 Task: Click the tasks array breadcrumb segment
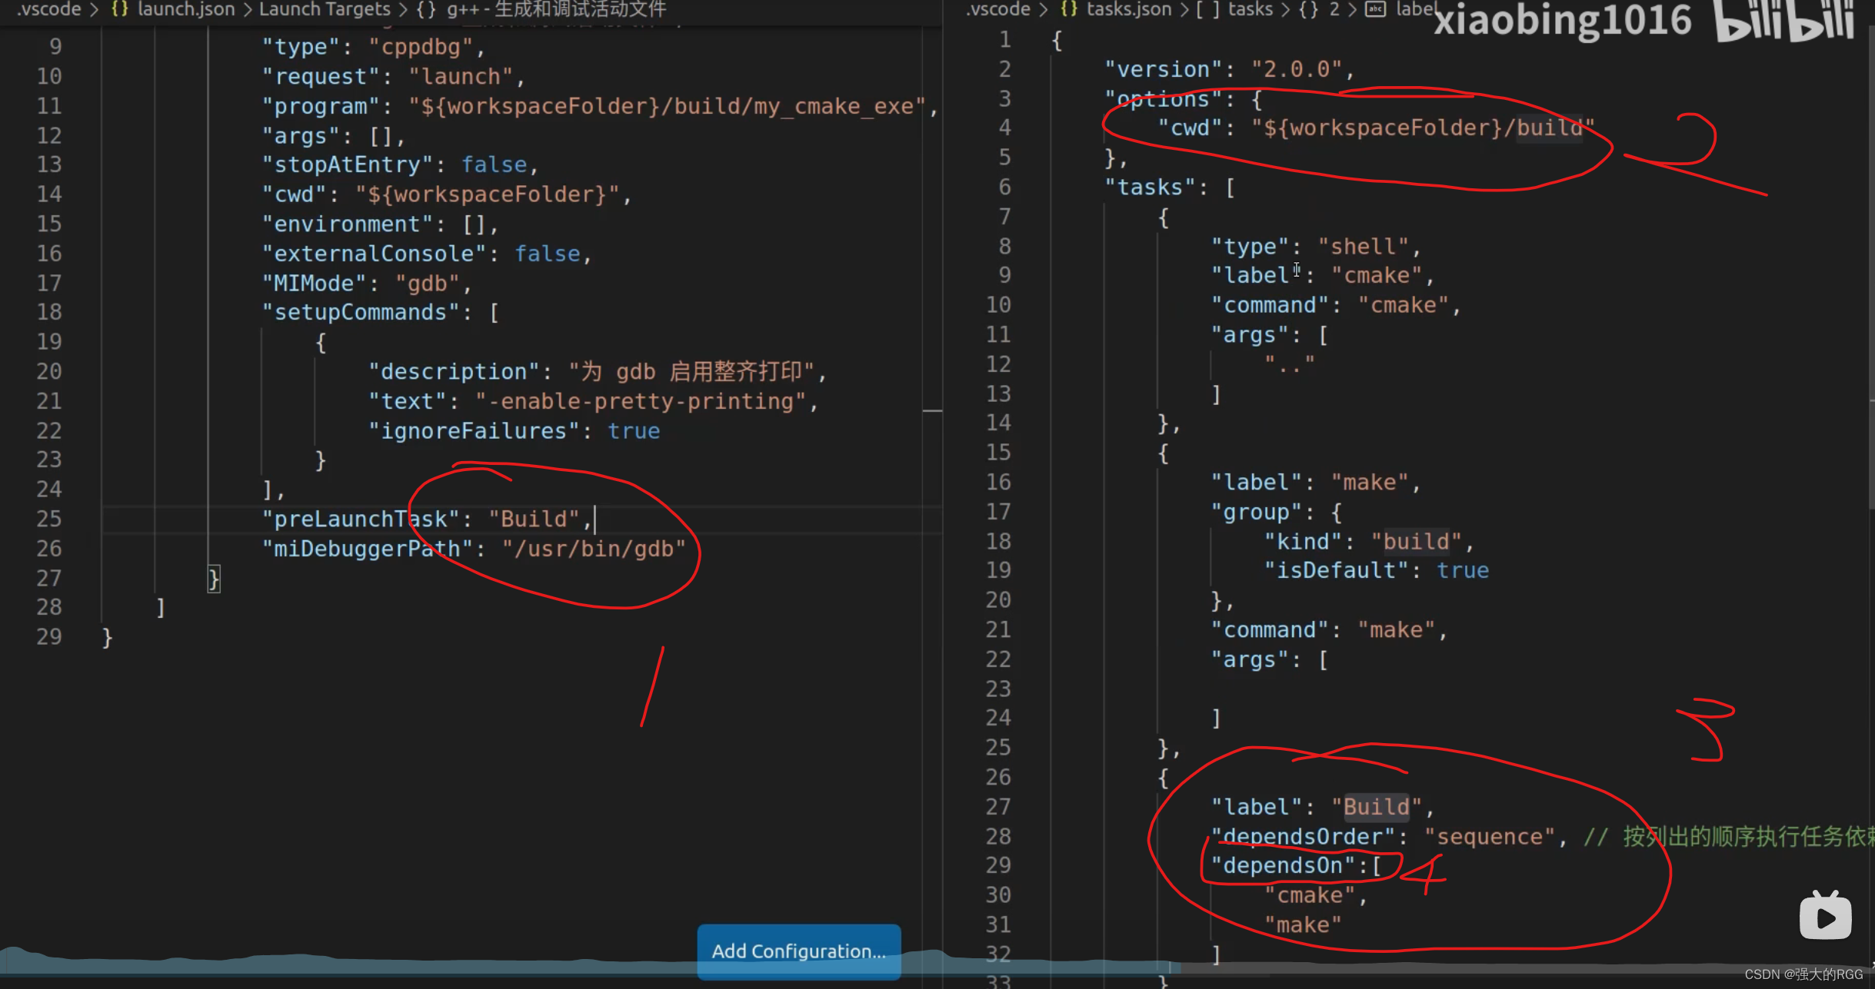click(1251, 9)
